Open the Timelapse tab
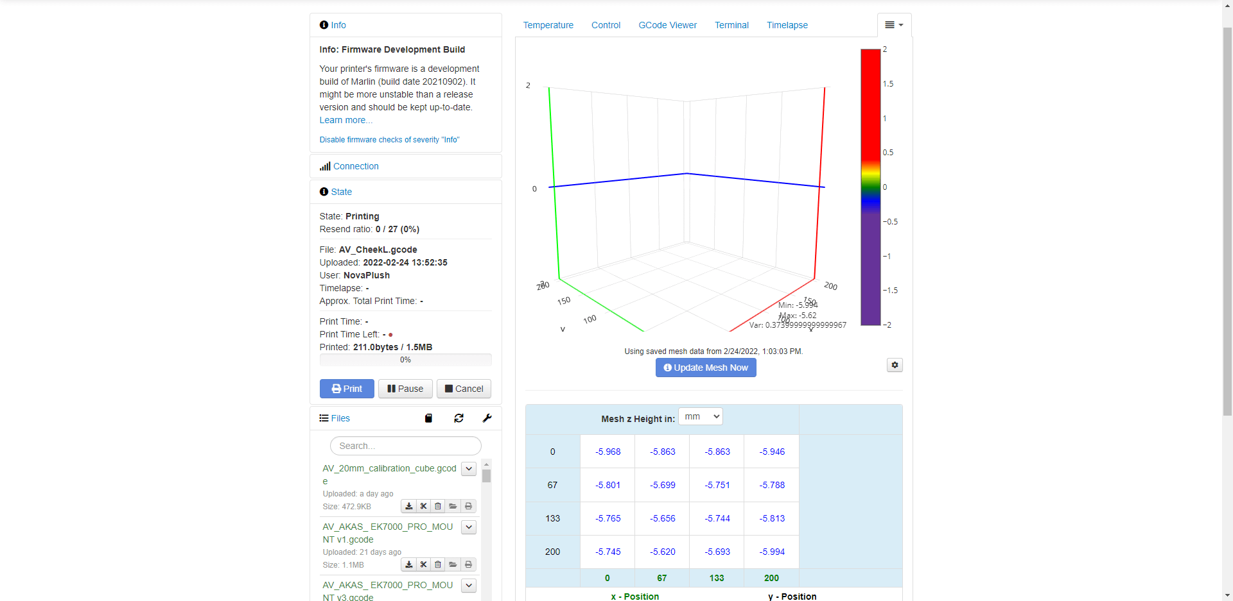 [x=787, y=25]
